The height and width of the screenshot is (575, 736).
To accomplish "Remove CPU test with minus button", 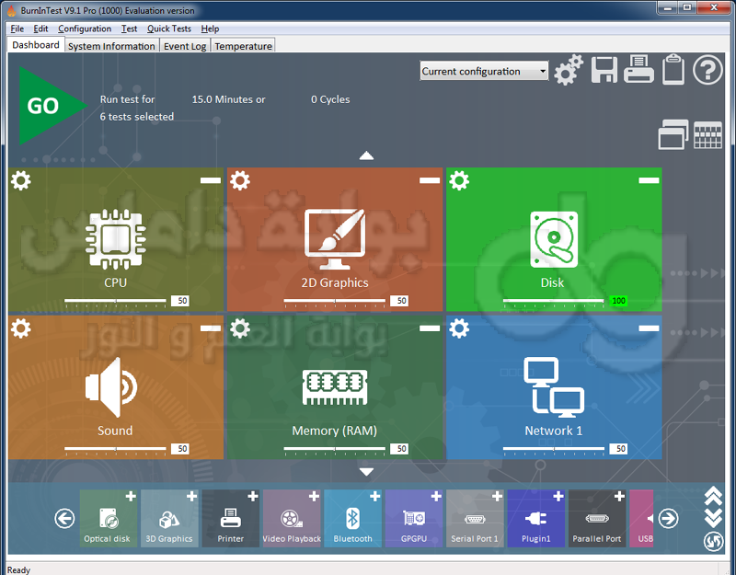I will [211, 180].
